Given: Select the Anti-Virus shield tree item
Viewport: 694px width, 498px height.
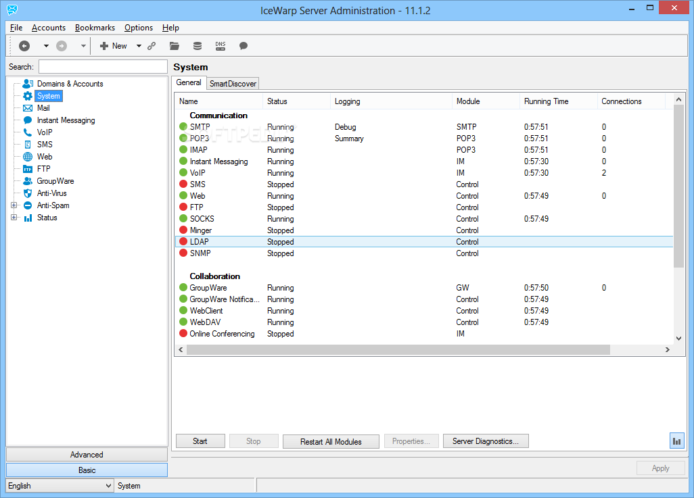Looking at the screenshot, I should 52,193.
